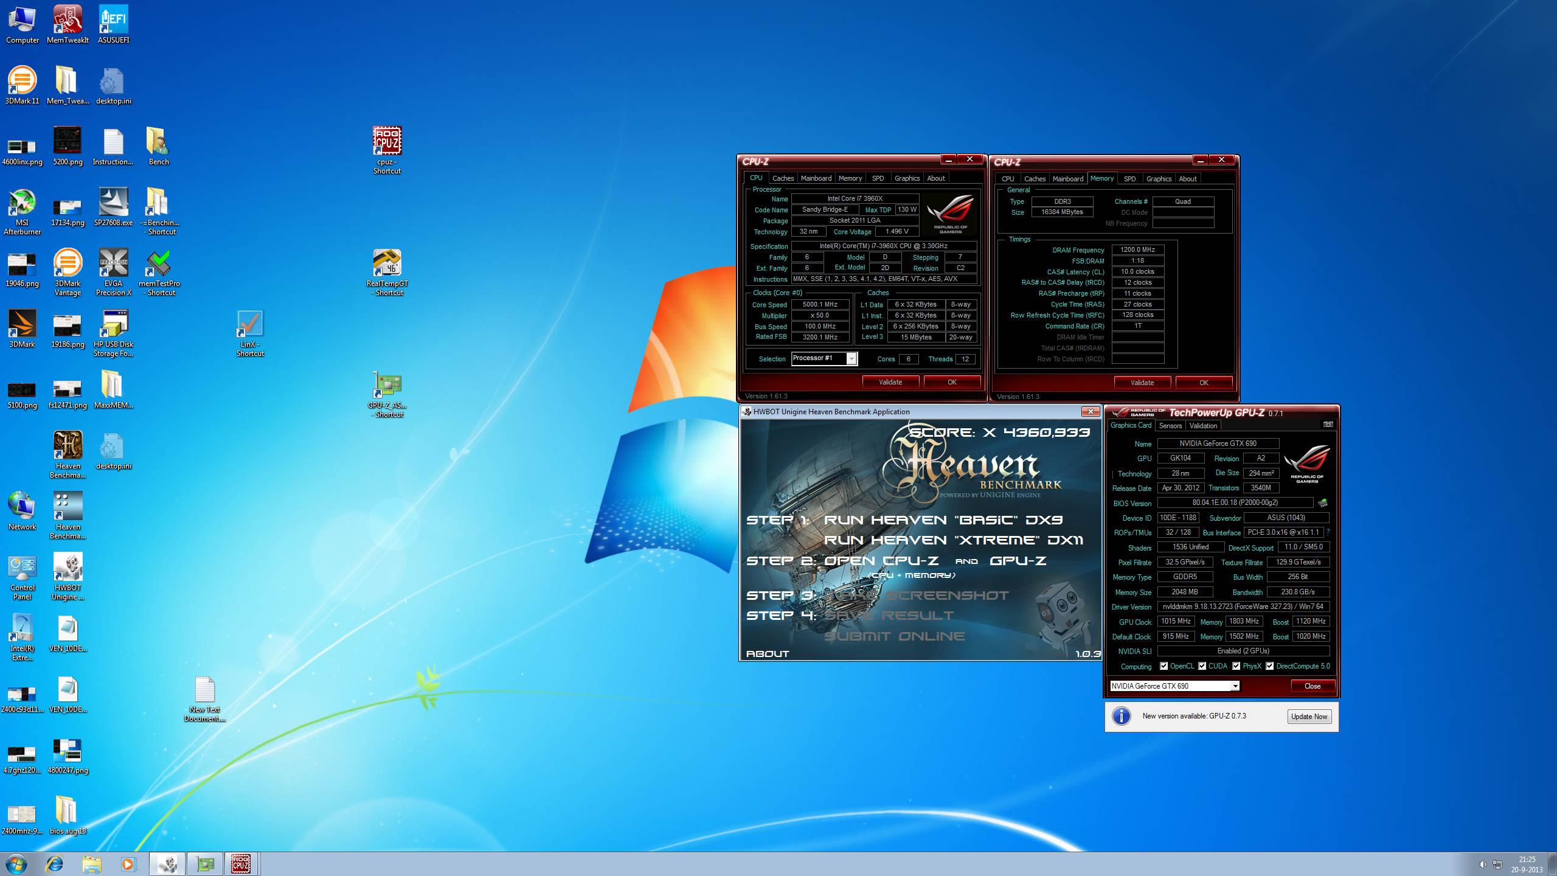Screen dimensions: 1557x876
Task: Select the SP27608.exe desktop file
Action: (x=113, y=207)
